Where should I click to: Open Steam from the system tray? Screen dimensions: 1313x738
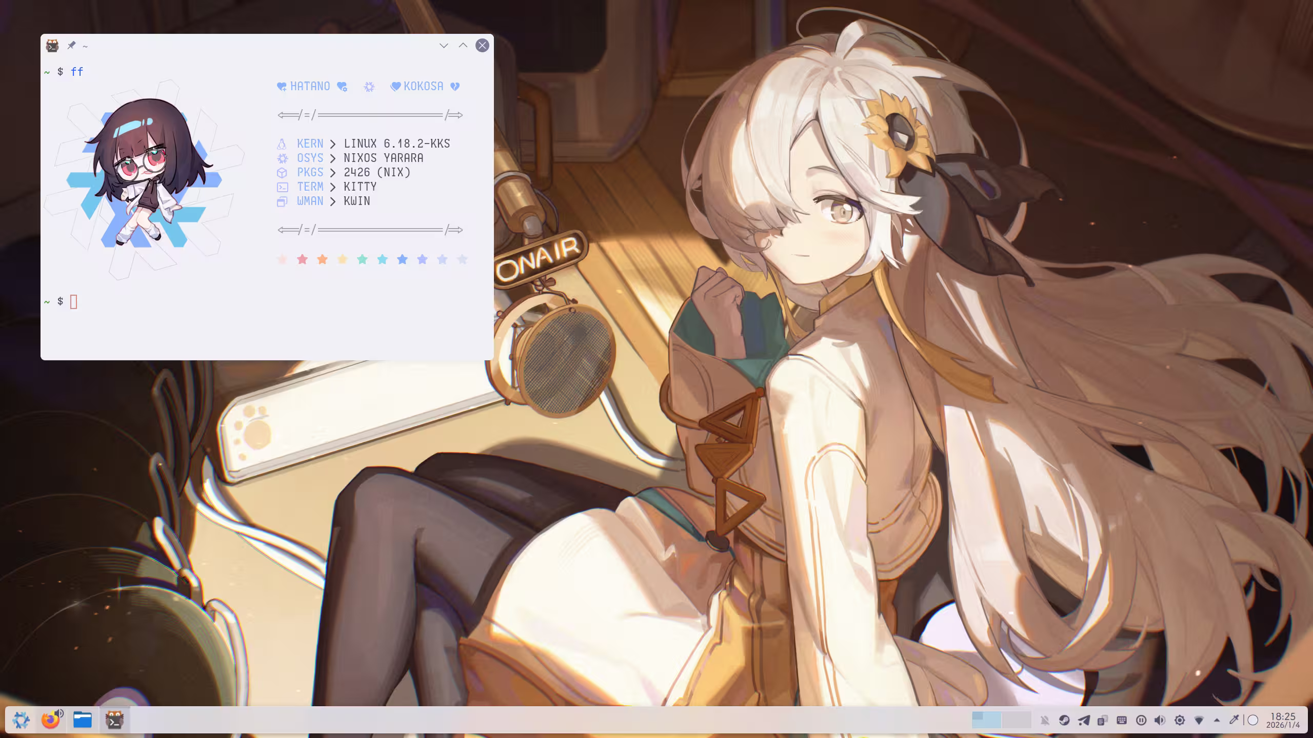click(1063, 721)
